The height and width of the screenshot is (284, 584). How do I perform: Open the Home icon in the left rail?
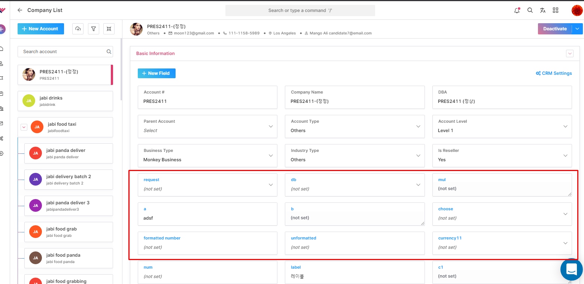(2, 49)
